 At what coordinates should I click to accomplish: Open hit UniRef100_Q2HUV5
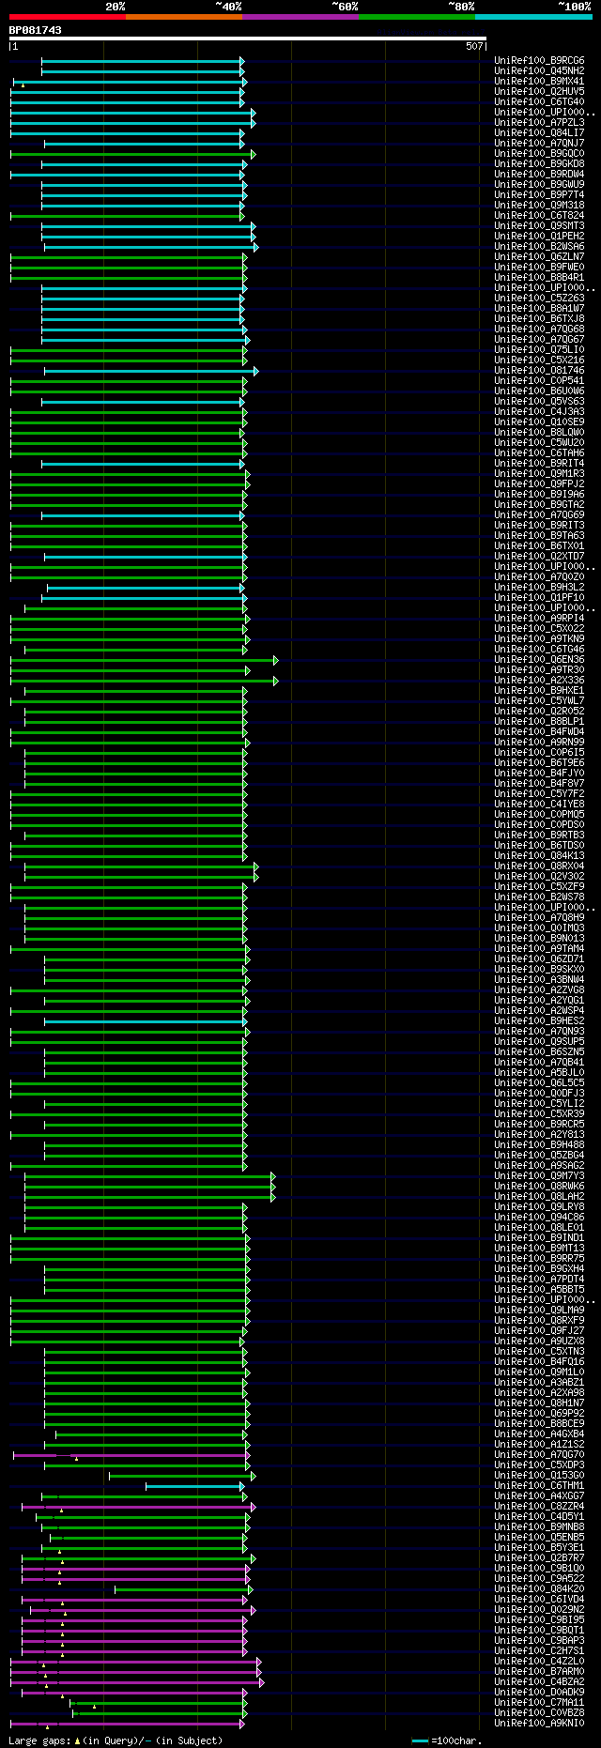click(539, 91)
